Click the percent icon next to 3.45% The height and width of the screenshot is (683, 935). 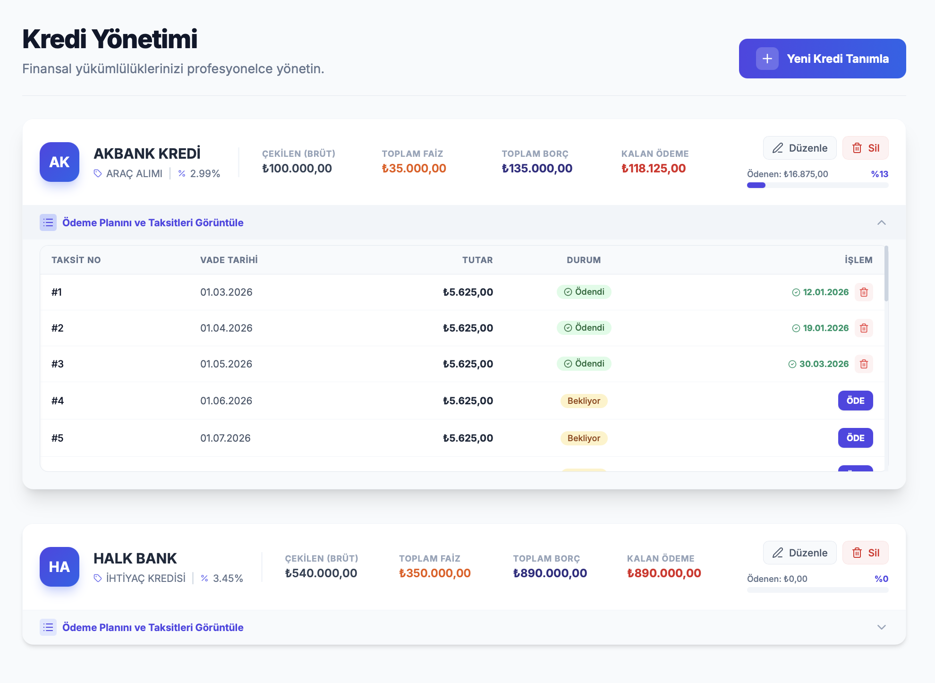204,578
